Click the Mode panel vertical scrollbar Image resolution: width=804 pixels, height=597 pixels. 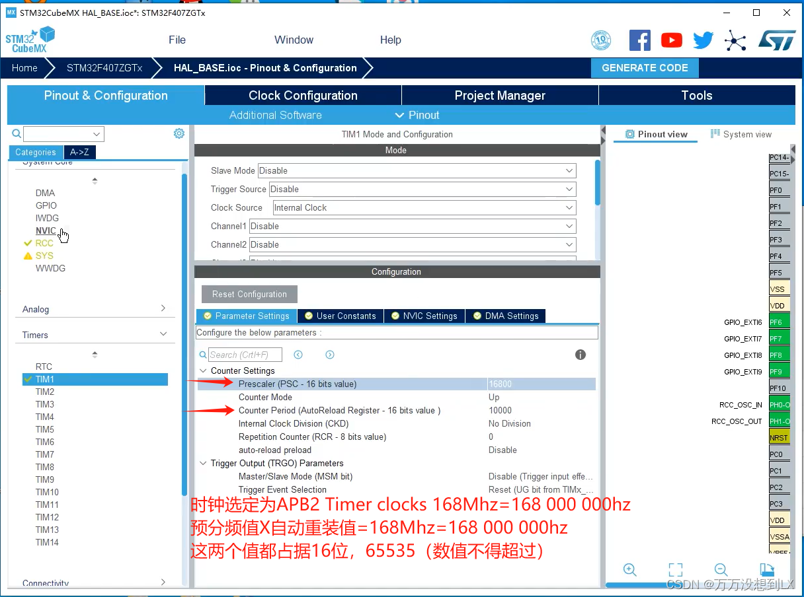[598, 182]
